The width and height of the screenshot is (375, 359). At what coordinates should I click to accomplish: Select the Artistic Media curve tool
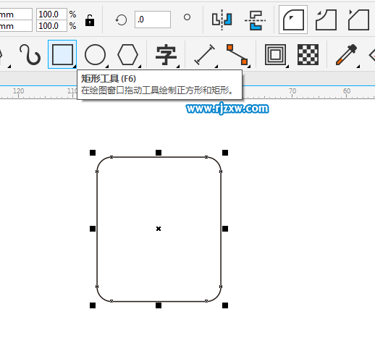(x=30, y=54)
